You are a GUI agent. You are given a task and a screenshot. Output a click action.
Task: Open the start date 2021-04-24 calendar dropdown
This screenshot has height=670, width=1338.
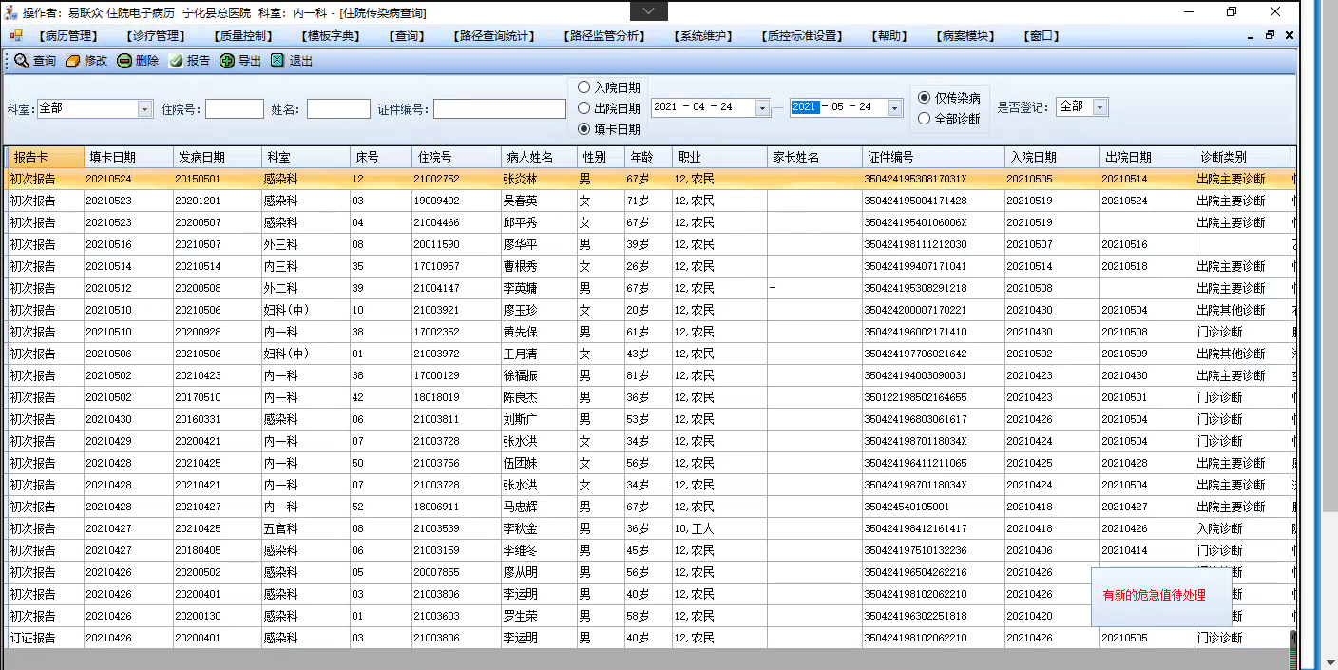pos(762,108)
